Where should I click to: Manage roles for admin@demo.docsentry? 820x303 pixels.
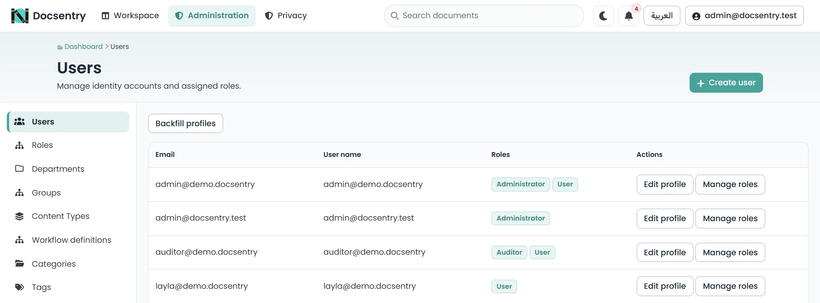click(730, 184)
